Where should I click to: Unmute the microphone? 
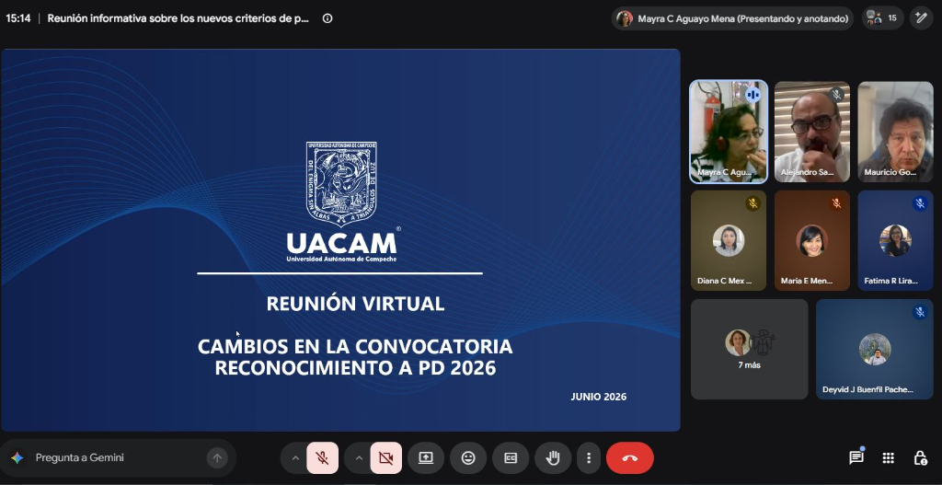tap(323, 458)
